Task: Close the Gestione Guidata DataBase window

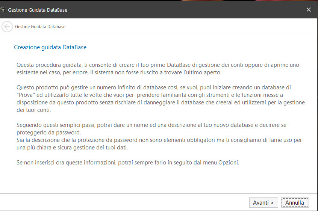Action: coord(309,9)
